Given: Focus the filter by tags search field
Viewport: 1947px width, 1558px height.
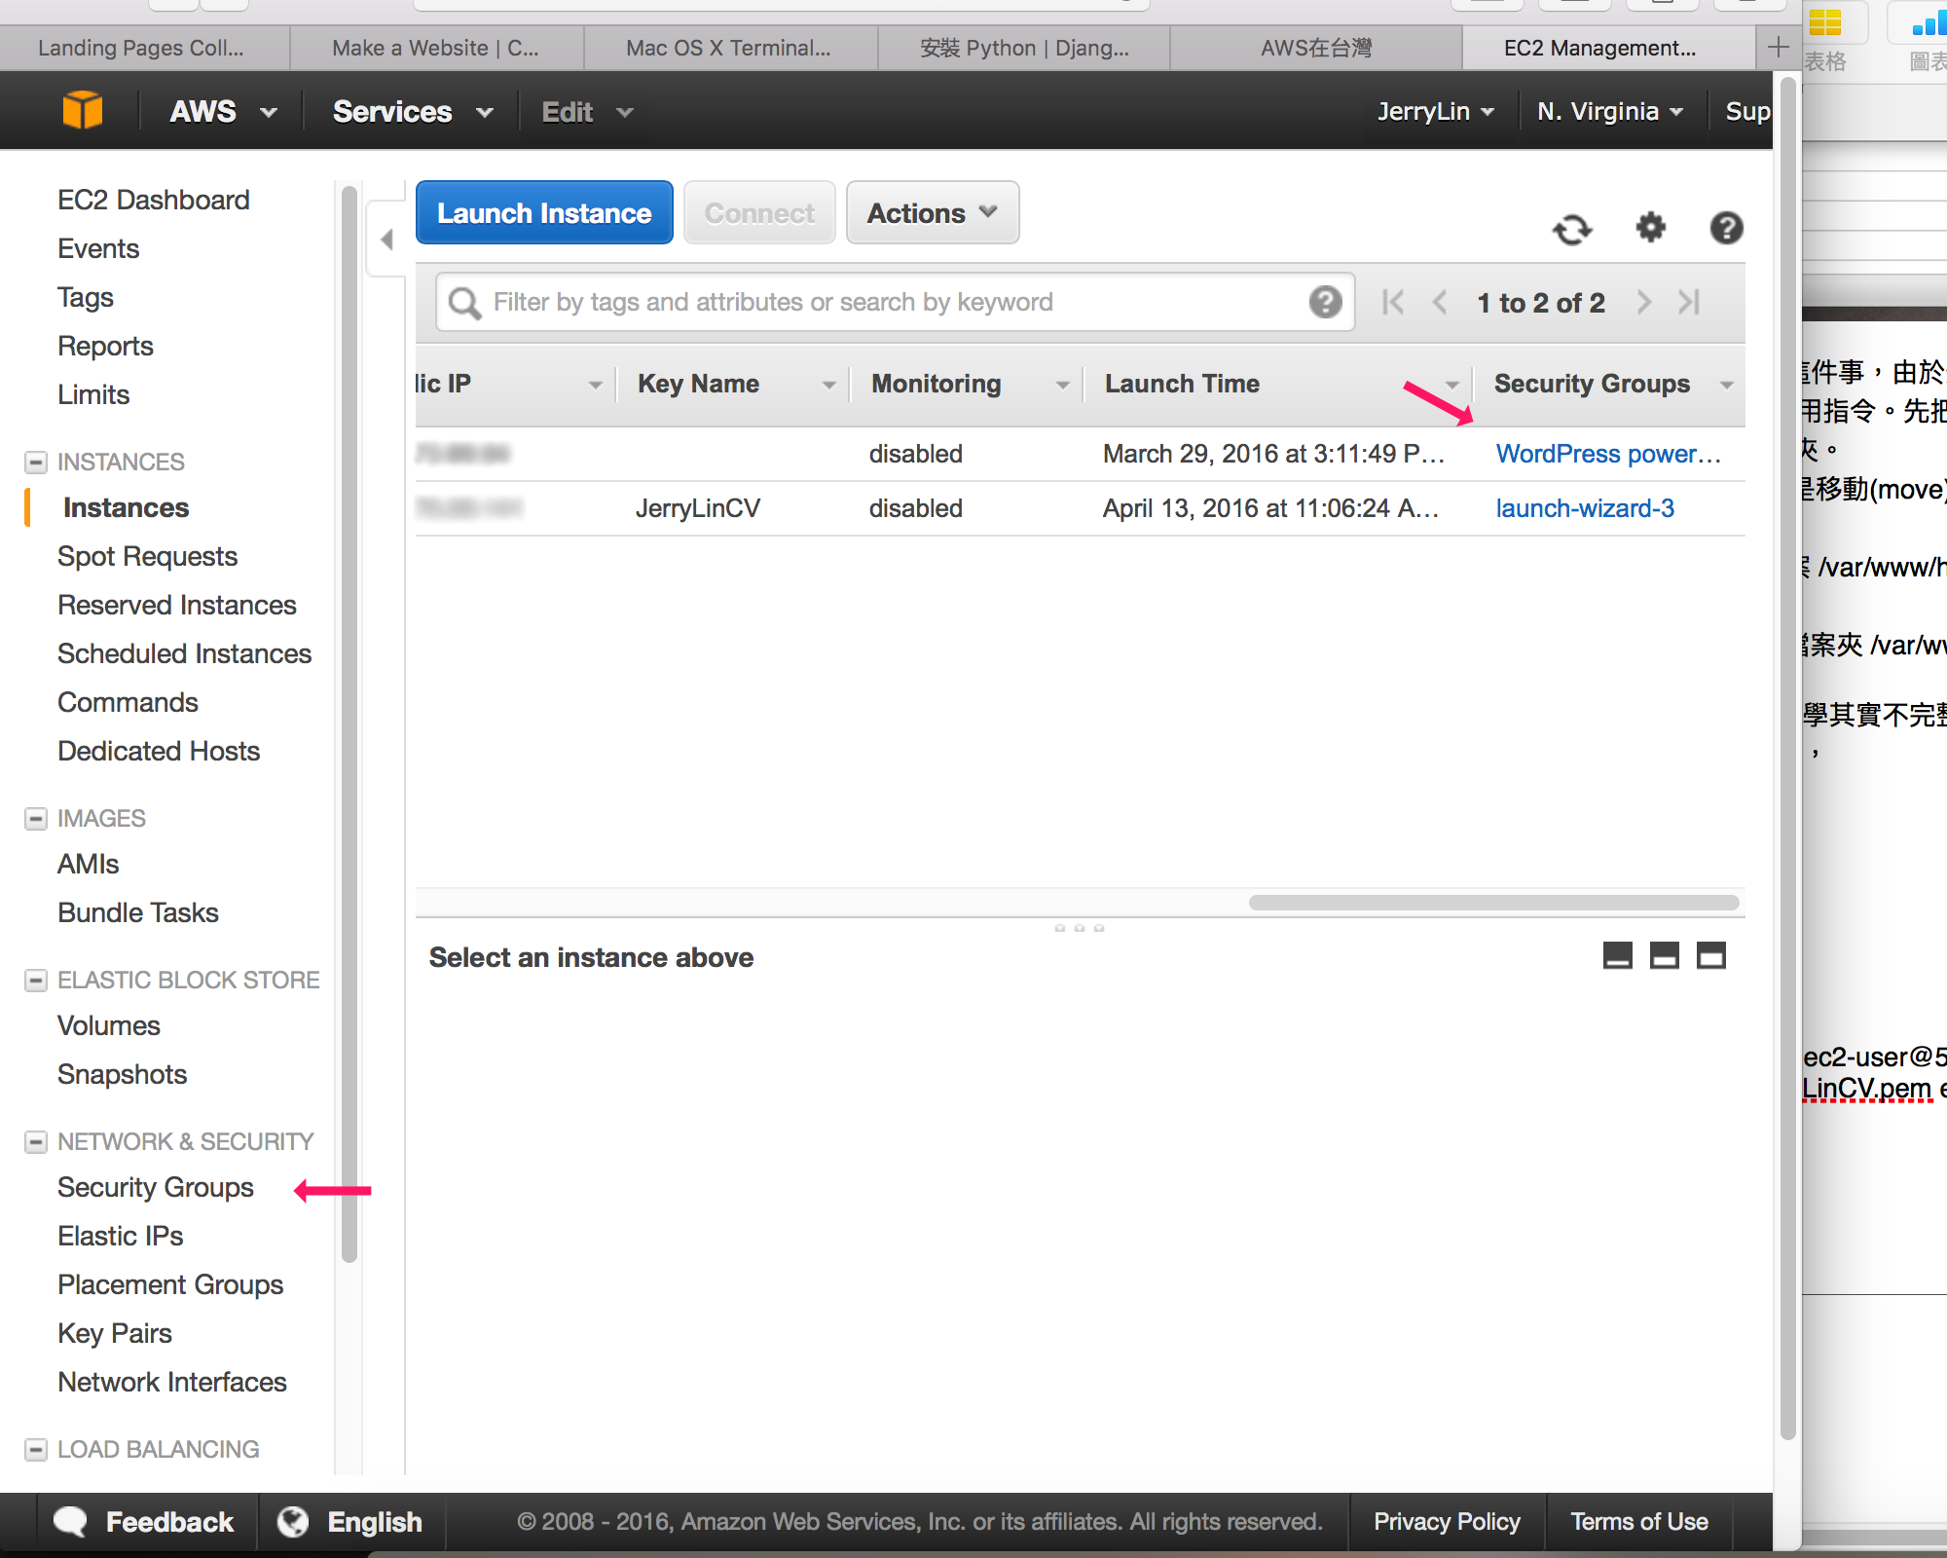Looking at the screenshot, I should (895, 302).
